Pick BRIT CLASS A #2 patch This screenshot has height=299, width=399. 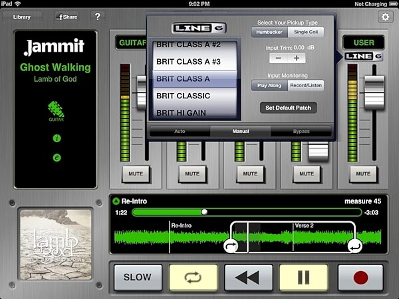(195, 45)
